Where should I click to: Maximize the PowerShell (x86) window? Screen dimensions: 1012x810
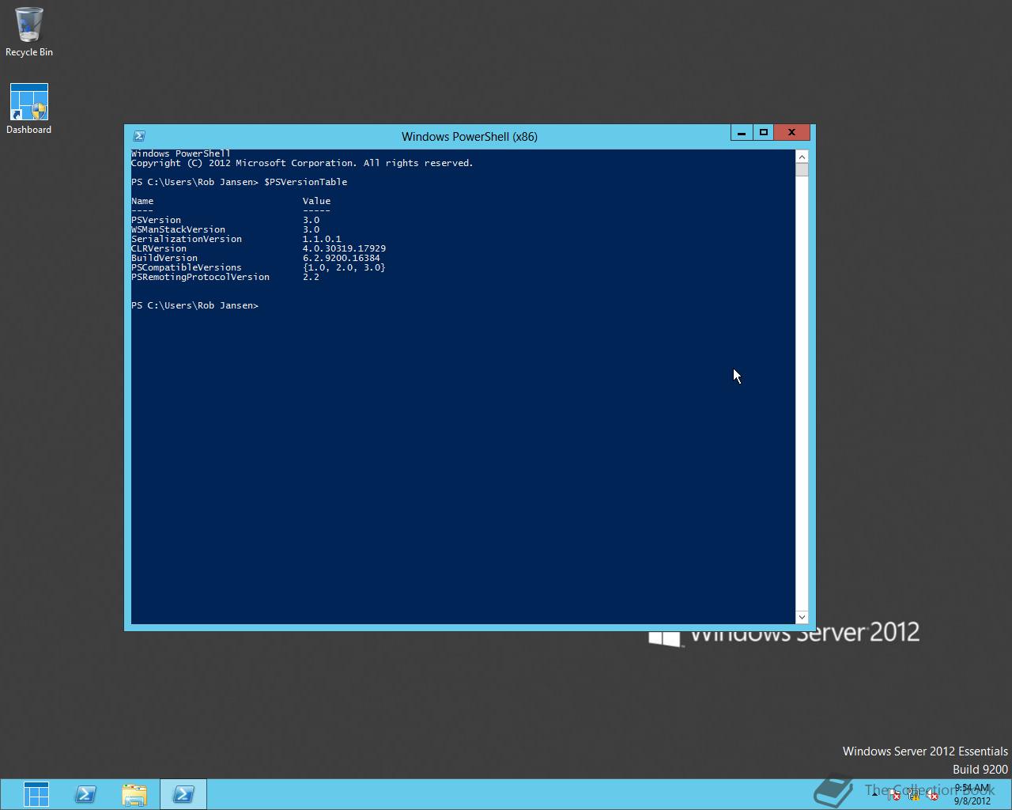[x=764, y=133]
